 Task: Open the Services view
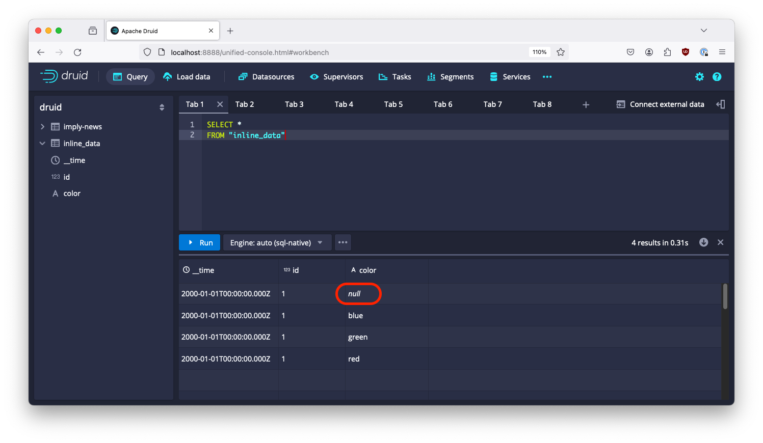click(509, 77)
